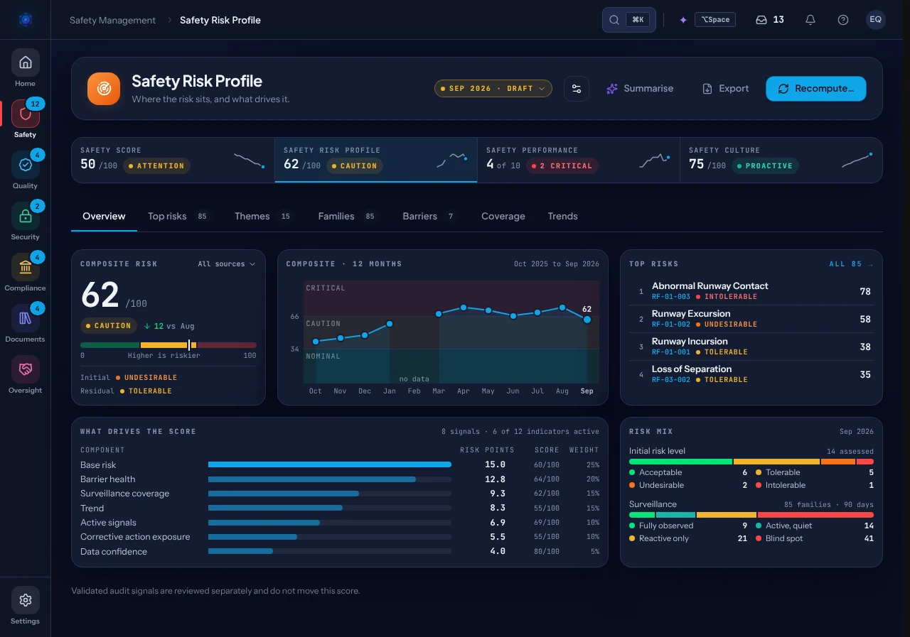Screen dimensions: 910x637
Task: Open the Runway Excursion risk row
Action: (x=751, y=319)
